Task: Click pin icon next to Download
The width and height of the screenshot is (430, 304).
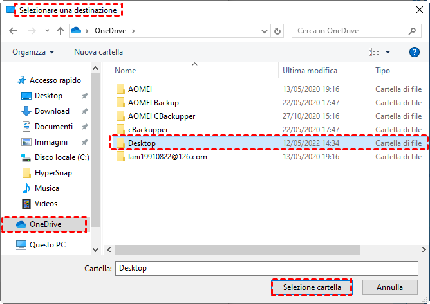Action: [85, 111]
